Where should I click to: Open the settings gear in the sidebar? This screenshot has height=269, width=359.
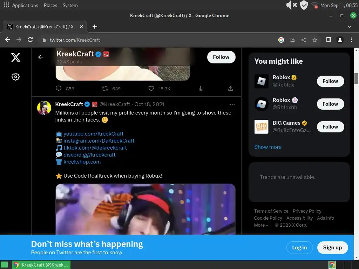click(x=15, y=77)
